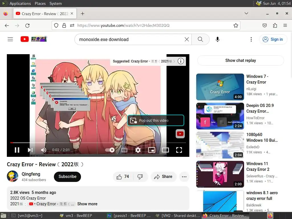The width and height of the screenshot is (292, 219).
Task: View site security padlock info
Action: (64, 25)
